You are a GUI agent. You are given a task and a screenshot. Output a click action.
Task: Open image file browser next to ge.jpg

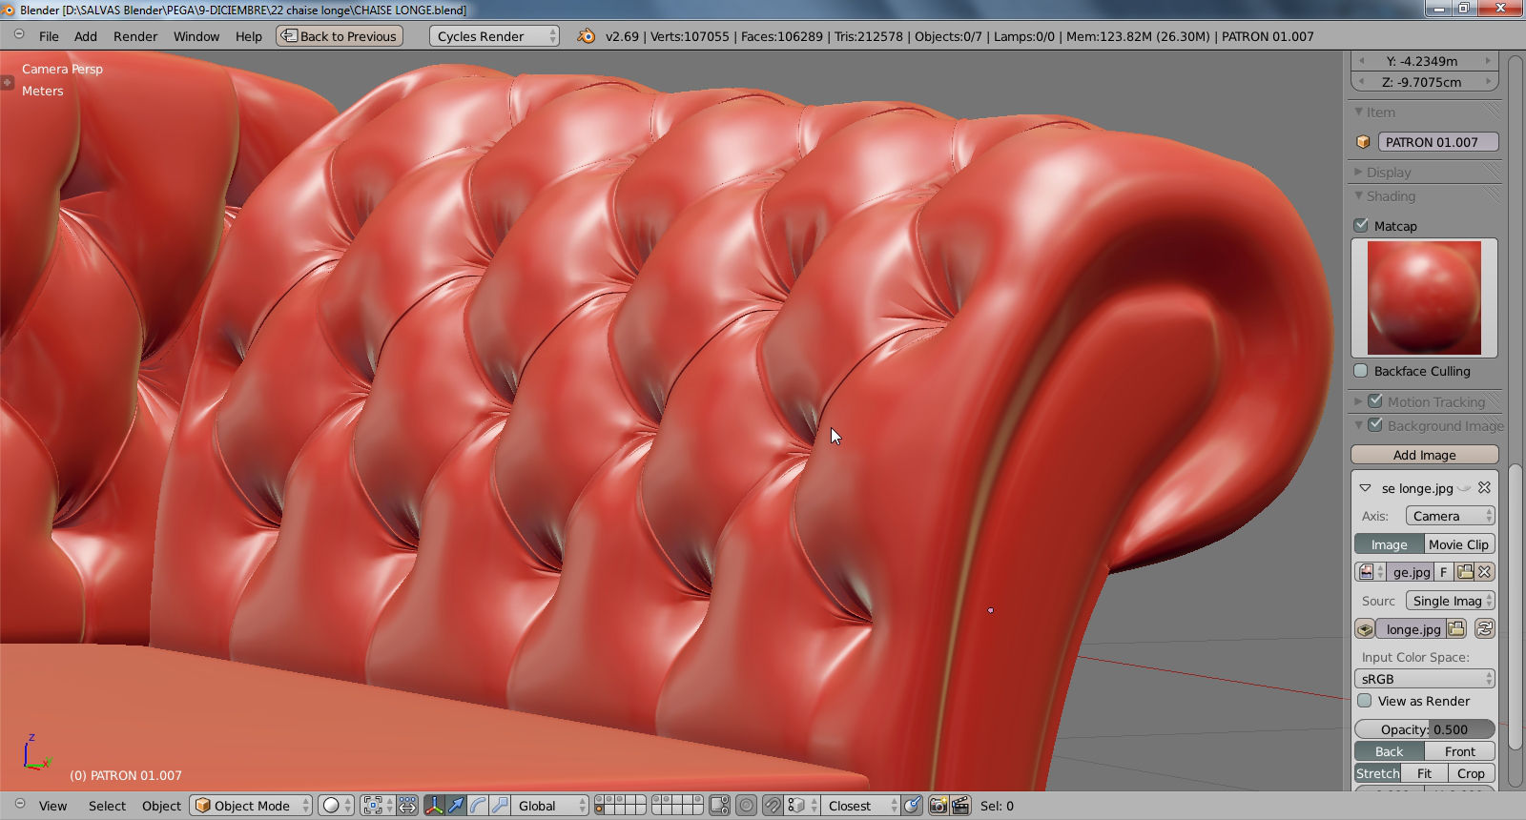point(1465,572)
